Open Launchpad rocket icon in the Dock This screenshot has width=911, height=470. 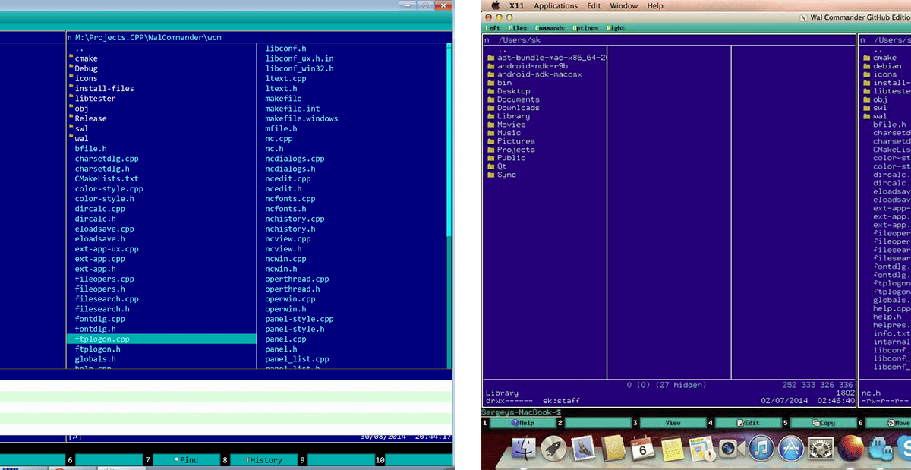tap(554, 449)
